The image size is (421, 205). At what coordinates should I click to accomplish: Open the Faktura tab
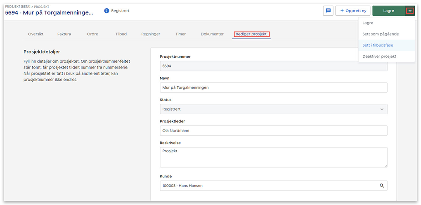pyautogui.click(x=64, y=34)
